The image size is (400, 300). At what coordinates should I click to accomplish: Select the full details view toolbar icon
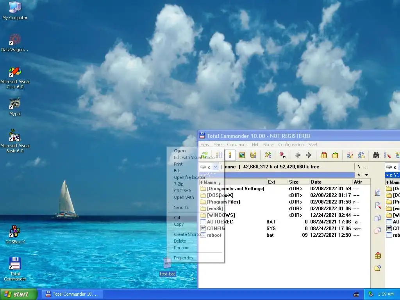[230, 155]
